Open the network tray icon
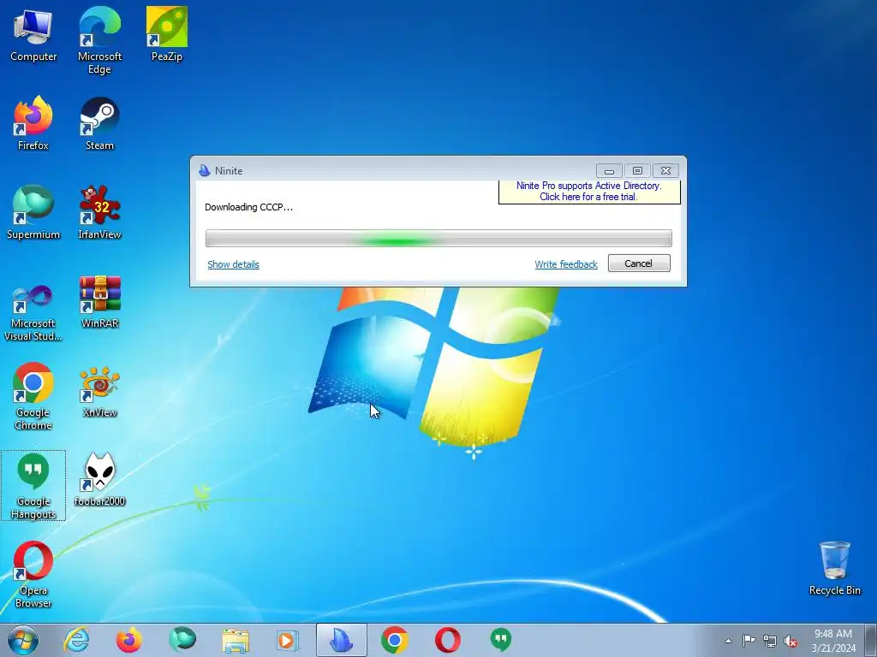This screenshot has width=877, height=657. [x=770, y=641]
